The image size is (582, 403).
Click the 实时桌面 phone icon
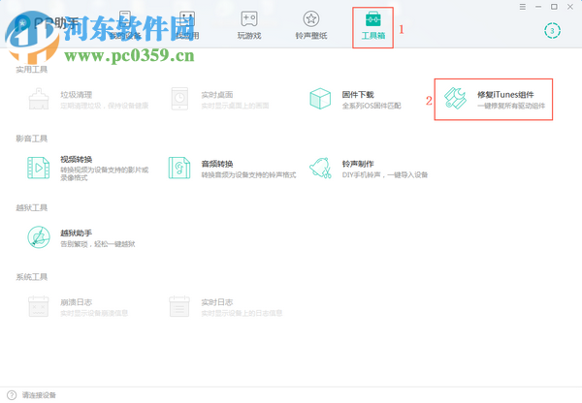click(179, 99)
